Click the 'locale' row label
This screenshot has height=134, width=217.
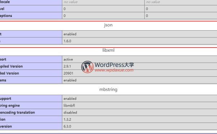(5, 2)
